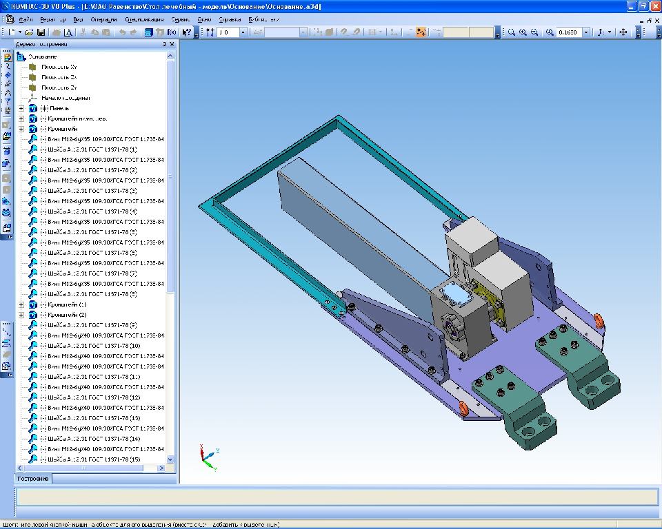Activate the What's This help cursor icon

[x=186, y=32]
